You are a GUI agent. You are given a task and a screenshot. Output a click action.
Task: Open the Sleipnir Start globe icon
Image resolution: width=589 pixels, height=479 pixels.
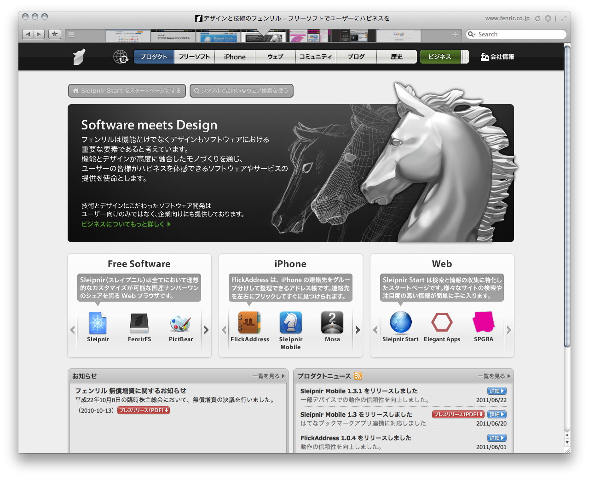coord(400,323)
